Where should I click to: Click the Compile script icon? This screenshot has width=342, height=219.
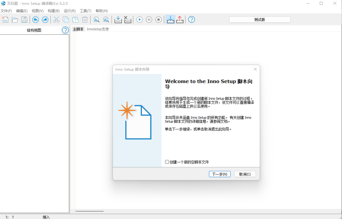coord(118,19)
